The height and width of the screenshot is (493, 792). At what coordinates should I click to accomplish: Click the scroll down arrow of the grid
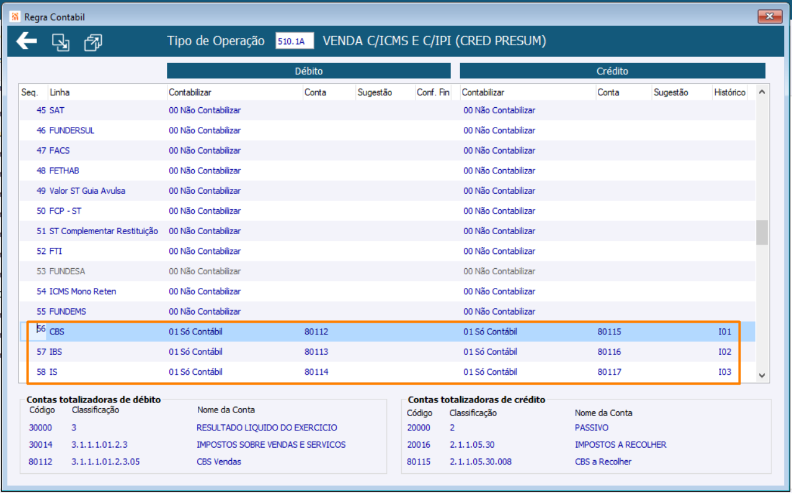[x=762, y=375]
